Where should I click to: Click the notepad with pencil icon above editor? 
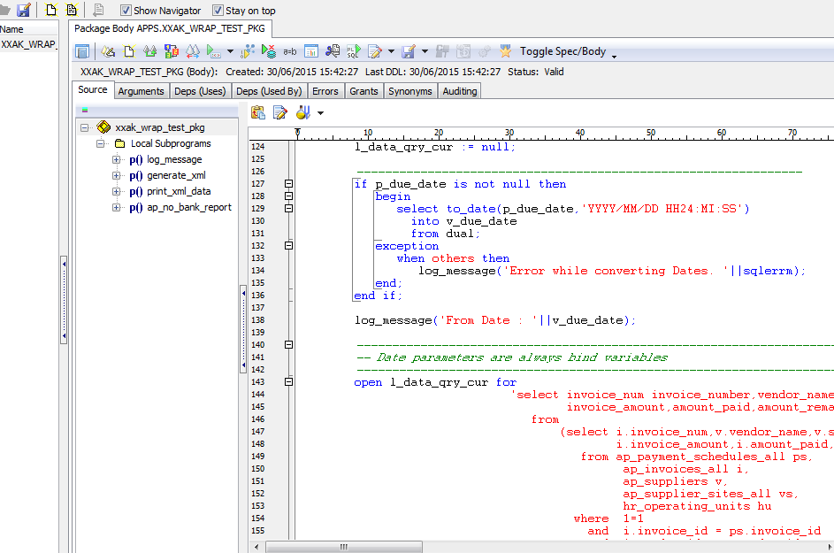(280, 112)
